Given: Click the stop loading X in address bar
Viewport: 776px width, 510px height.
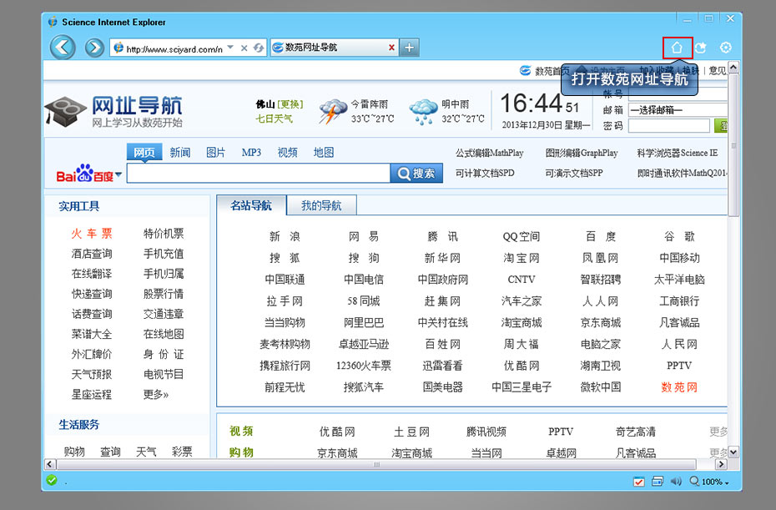Looking at the screenshot, I should pos(244,48).
